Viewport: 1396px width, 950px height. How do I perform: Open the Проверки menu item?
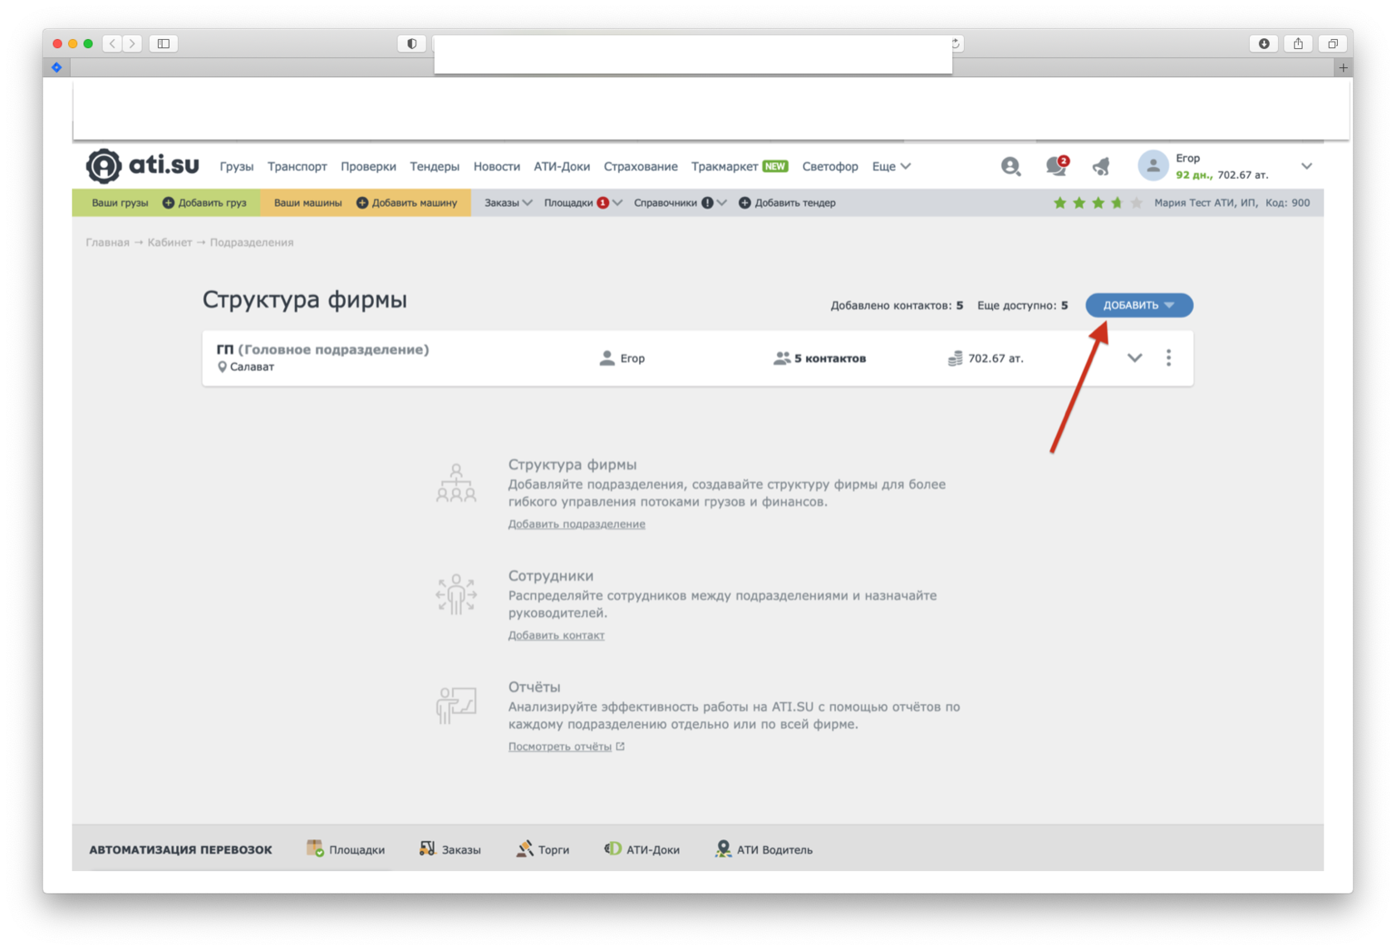click(368, 166)
